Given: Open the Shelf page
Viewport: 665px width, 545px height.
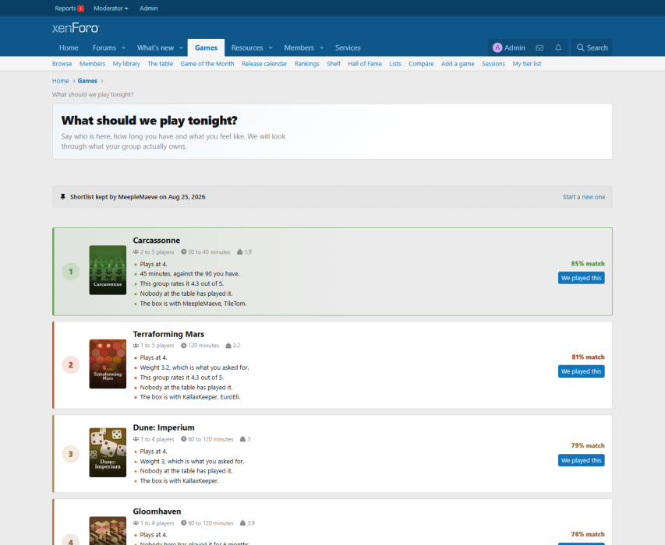Looking at the screenshot, I should (x=334, y=64).
